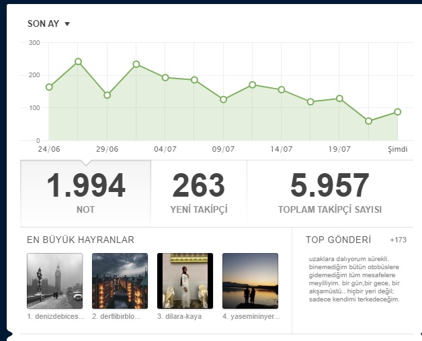The height and width of the screenshot is (341, 422).
Task: Click the TOP GÖNDERİ heading
Action: (338, 240)
